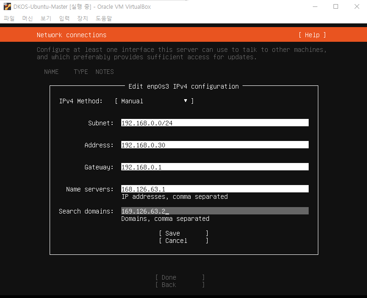Click the Name servers input field
The height and width of the screenshot is (298, 367).
pyautogui.click(x=215, y=189)
